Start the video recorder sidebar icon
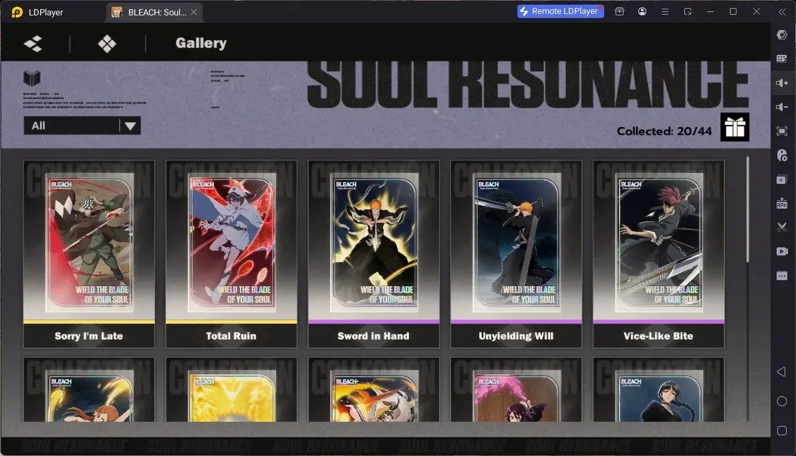This screenshot has height=456, width=796. point(782,251)
